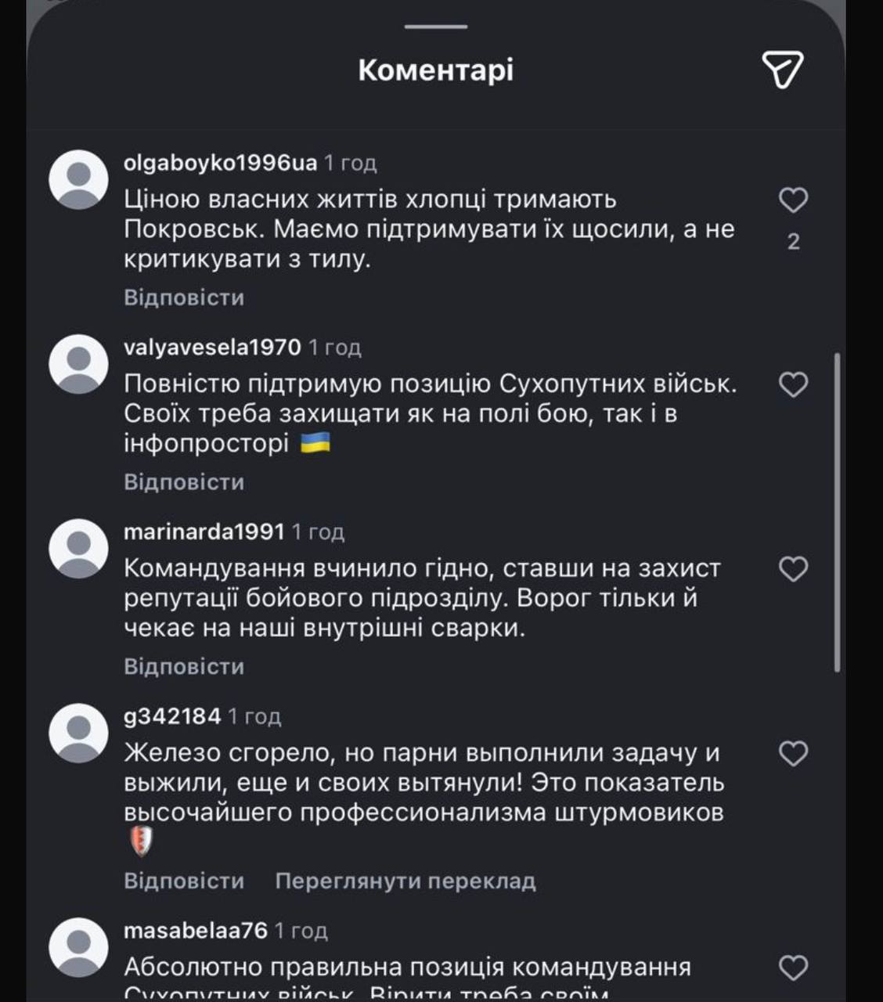Screen dimensions: 883x1002
Task: Heart the comment by g342184
Action: pos(793,754)
